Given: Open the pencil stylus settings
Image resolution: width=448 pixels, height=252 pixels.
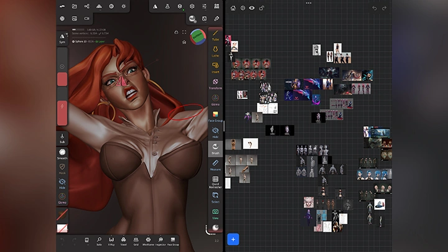Looking at the screenshot, I should click(217, 19).
